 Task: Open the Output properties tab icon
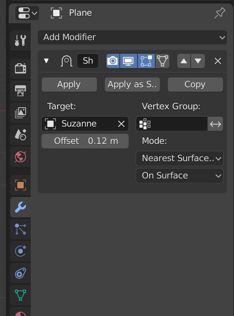[x=20, y=90]
